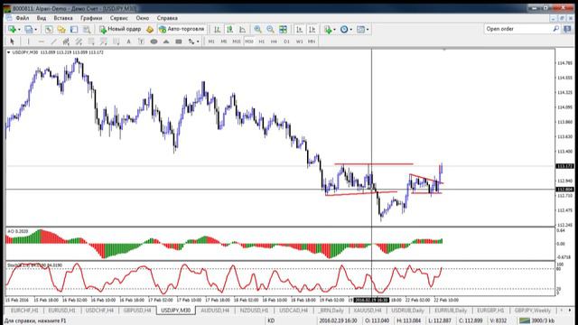The height and width of the screenshot is (325, 578).
Task: Switch to MN timeframe
Action: point(312,42)
